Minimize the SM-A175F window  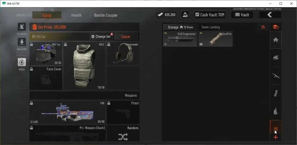(270, 3)
